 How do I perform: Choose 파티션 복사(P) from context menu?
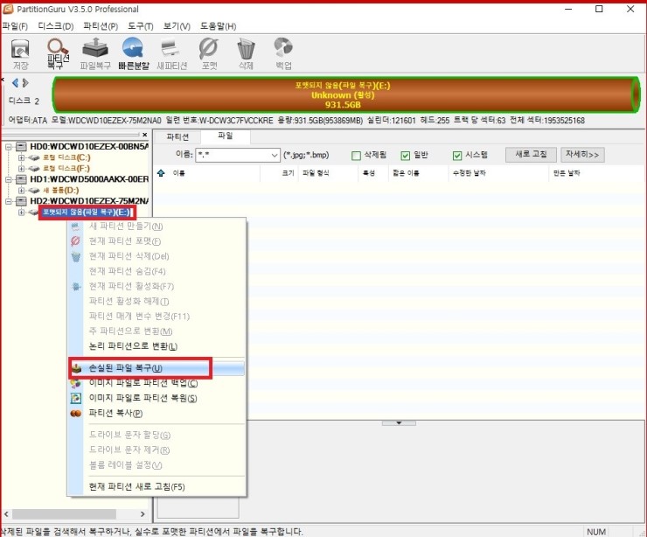tap(157, 413)
